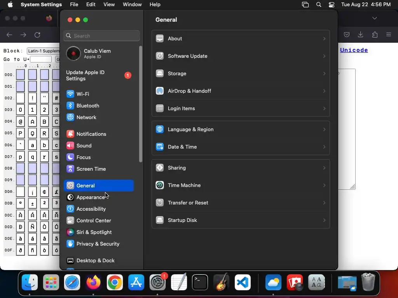Image resolution: width=398 pixels, height=298 pixels.
Task: Open the About settings row icon
Action: point(160,38)
